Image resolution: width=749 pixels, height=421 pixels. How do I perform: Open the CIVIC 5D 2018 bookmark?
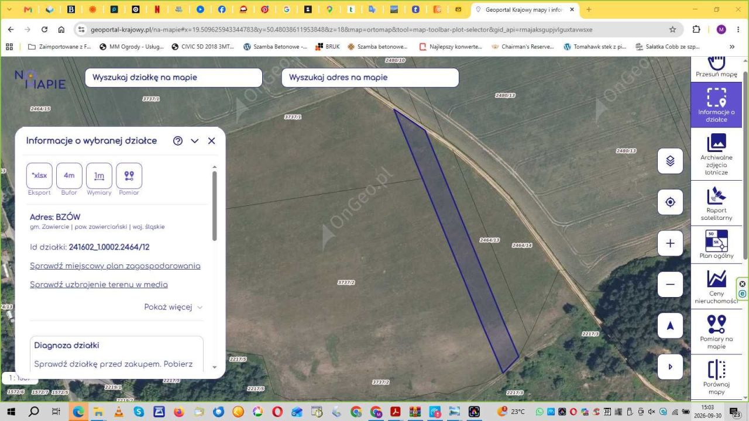[202, 47]
